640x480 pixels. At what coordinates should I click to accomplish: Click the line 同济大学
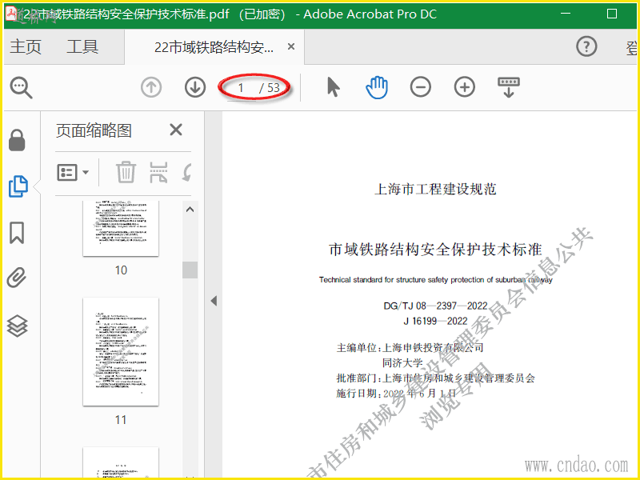[x=402, y=363]
